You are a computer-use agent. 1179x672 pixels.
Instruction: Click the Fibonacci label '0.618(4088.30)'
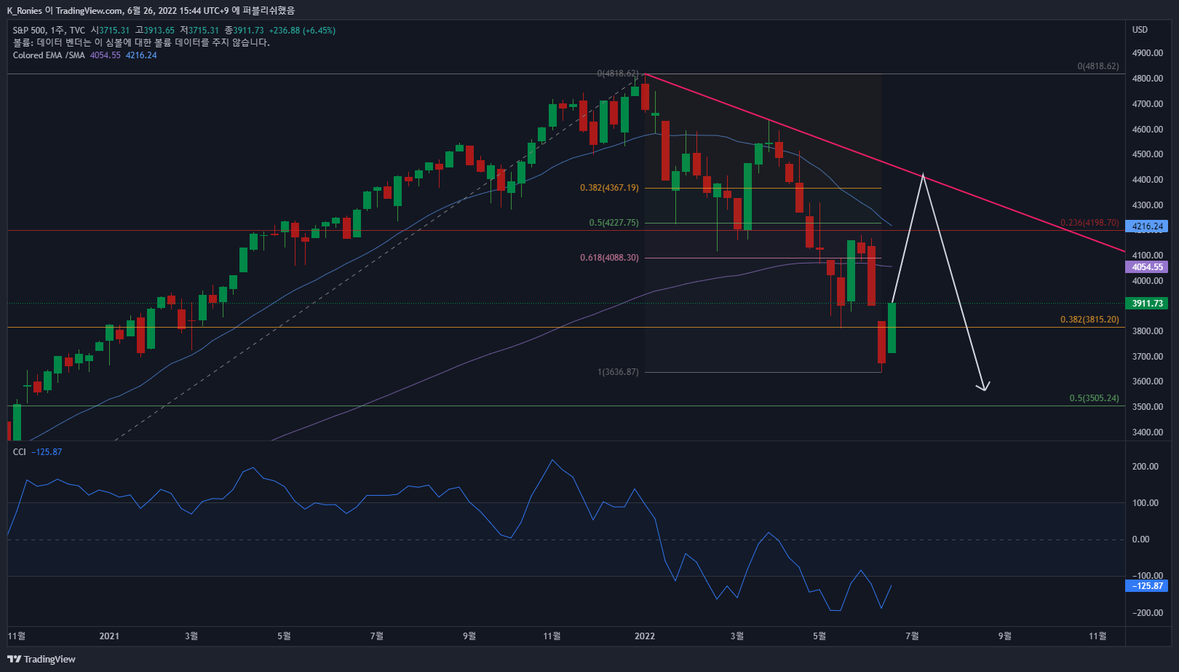pyautogui.click(x=609, y=258)
